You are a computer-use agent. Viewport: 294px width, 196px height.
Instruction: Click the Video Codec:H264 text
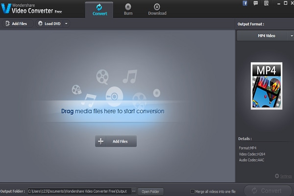[x=252, y=154]
